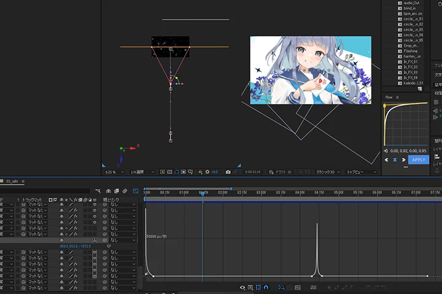Click the reset exposure icon
442x294 pixels.
(207, 172)
